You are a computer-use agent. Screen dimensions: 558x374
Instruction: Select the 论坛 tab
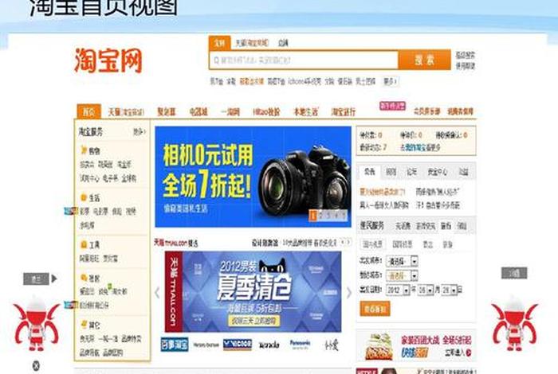(412, 172)
